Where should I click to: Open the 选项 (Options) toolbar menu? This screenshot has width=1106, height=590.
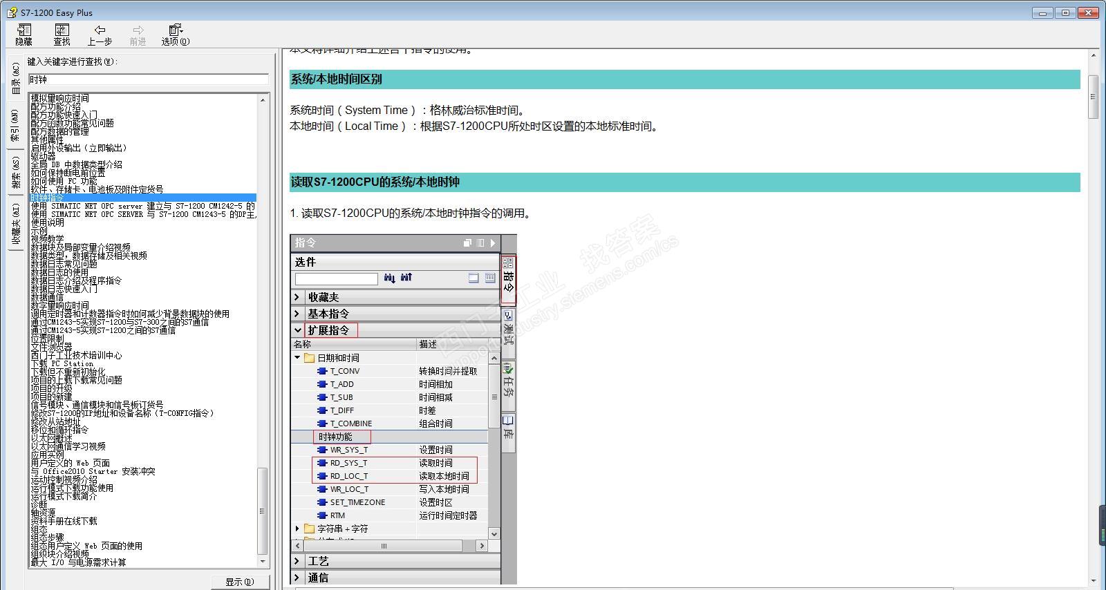click(x=176, y=35)
